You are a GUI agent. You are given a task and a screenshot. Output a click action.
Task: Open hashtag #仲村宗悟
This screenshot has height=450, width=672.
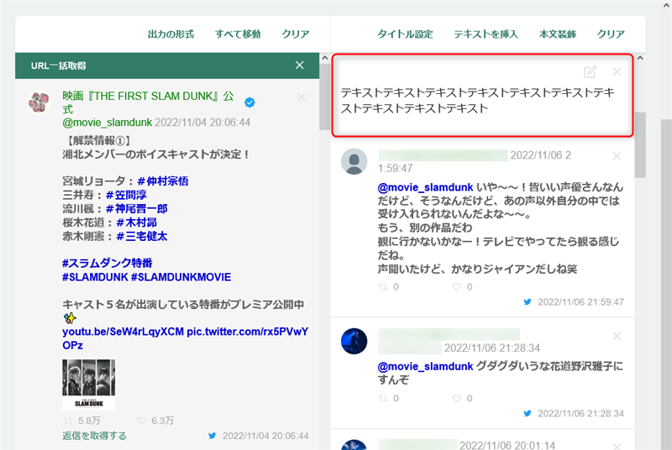(163, 181)
